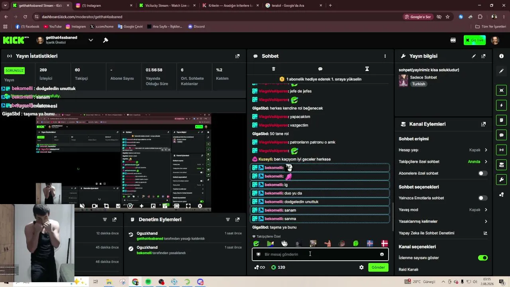Viewport: 510px width, 287px height.
Task: Open Spotify from the taskbar
Action: (148, 282)
